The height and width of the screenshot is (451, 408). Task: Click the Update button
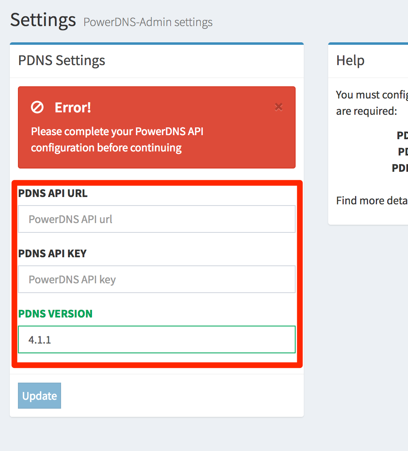click(39, 396)
